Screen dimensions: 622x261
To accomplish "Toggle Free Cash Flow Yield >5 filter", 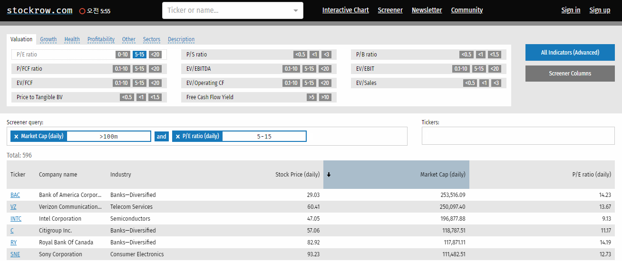I will 312,97.
